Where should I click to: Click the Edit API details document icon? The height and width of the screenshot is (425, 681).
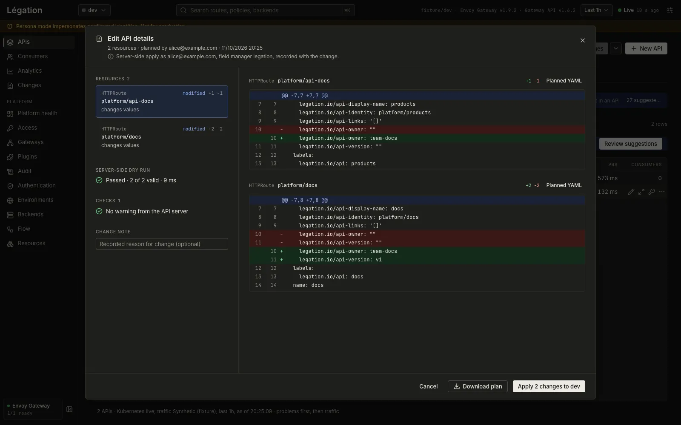tap(99, 39)
